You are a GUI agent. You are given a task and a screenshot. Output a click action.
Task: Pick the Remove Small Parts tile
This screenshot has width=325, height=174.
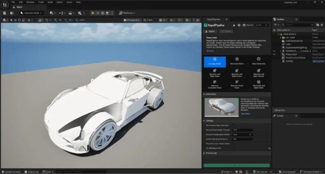coord(236,84)
